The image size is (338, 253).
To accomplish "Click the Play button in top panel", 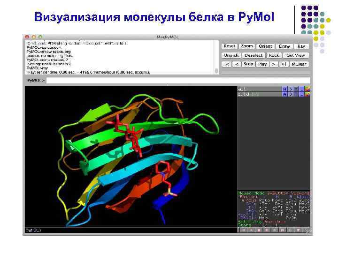I will point(262,64).
